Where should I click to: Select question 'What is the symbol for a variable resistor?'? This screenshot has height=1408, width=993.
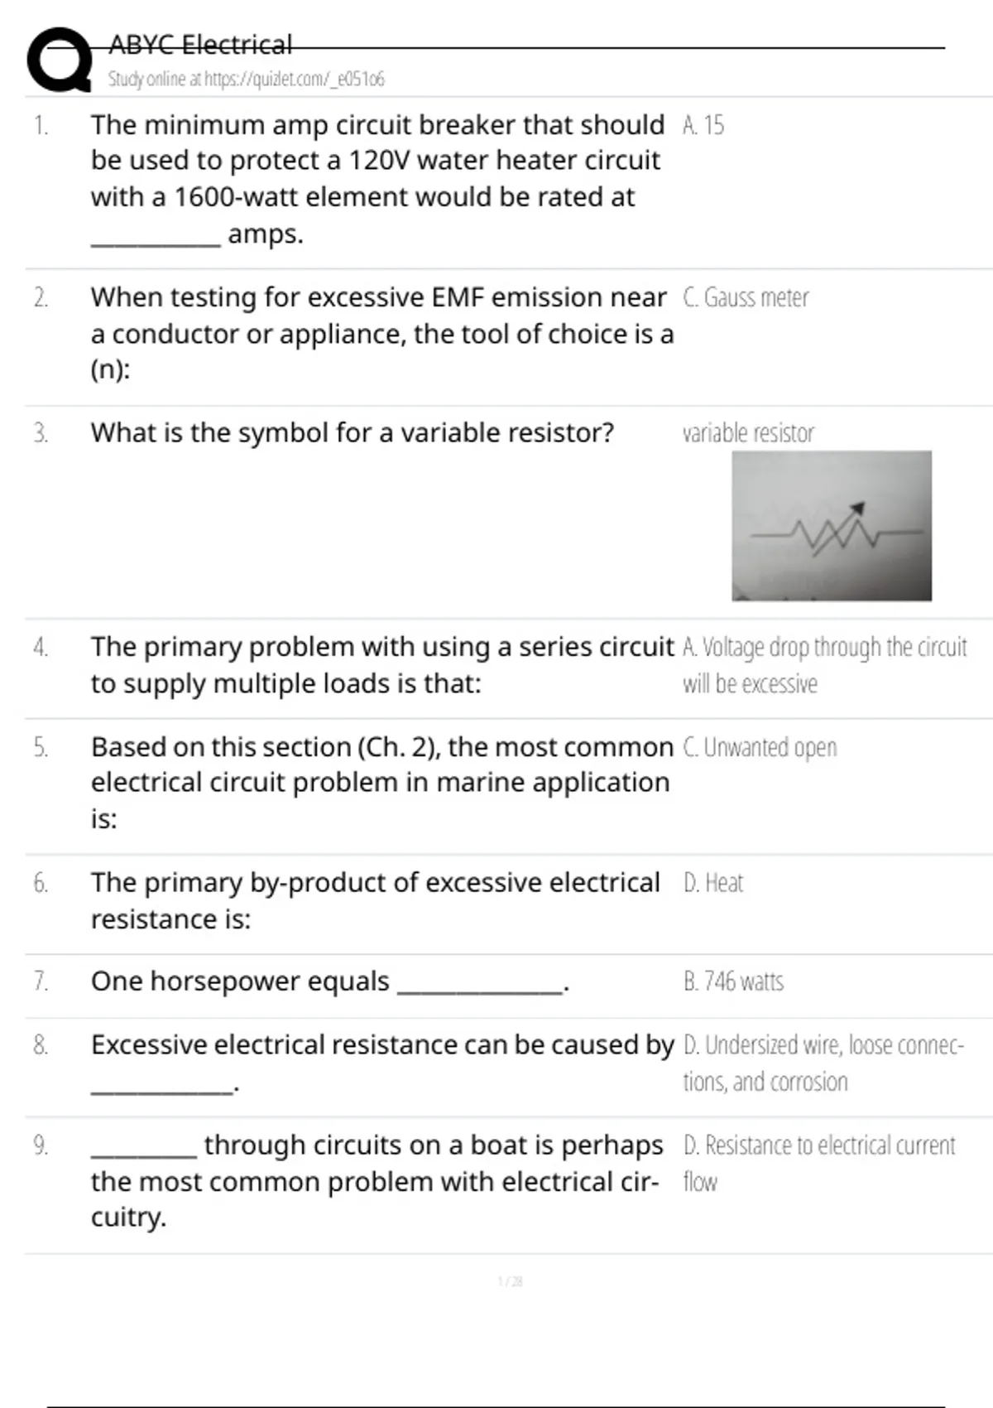(353, 432)
